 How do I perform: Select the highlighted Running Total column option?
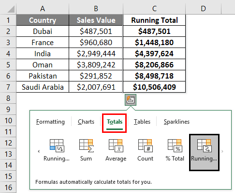204,152
